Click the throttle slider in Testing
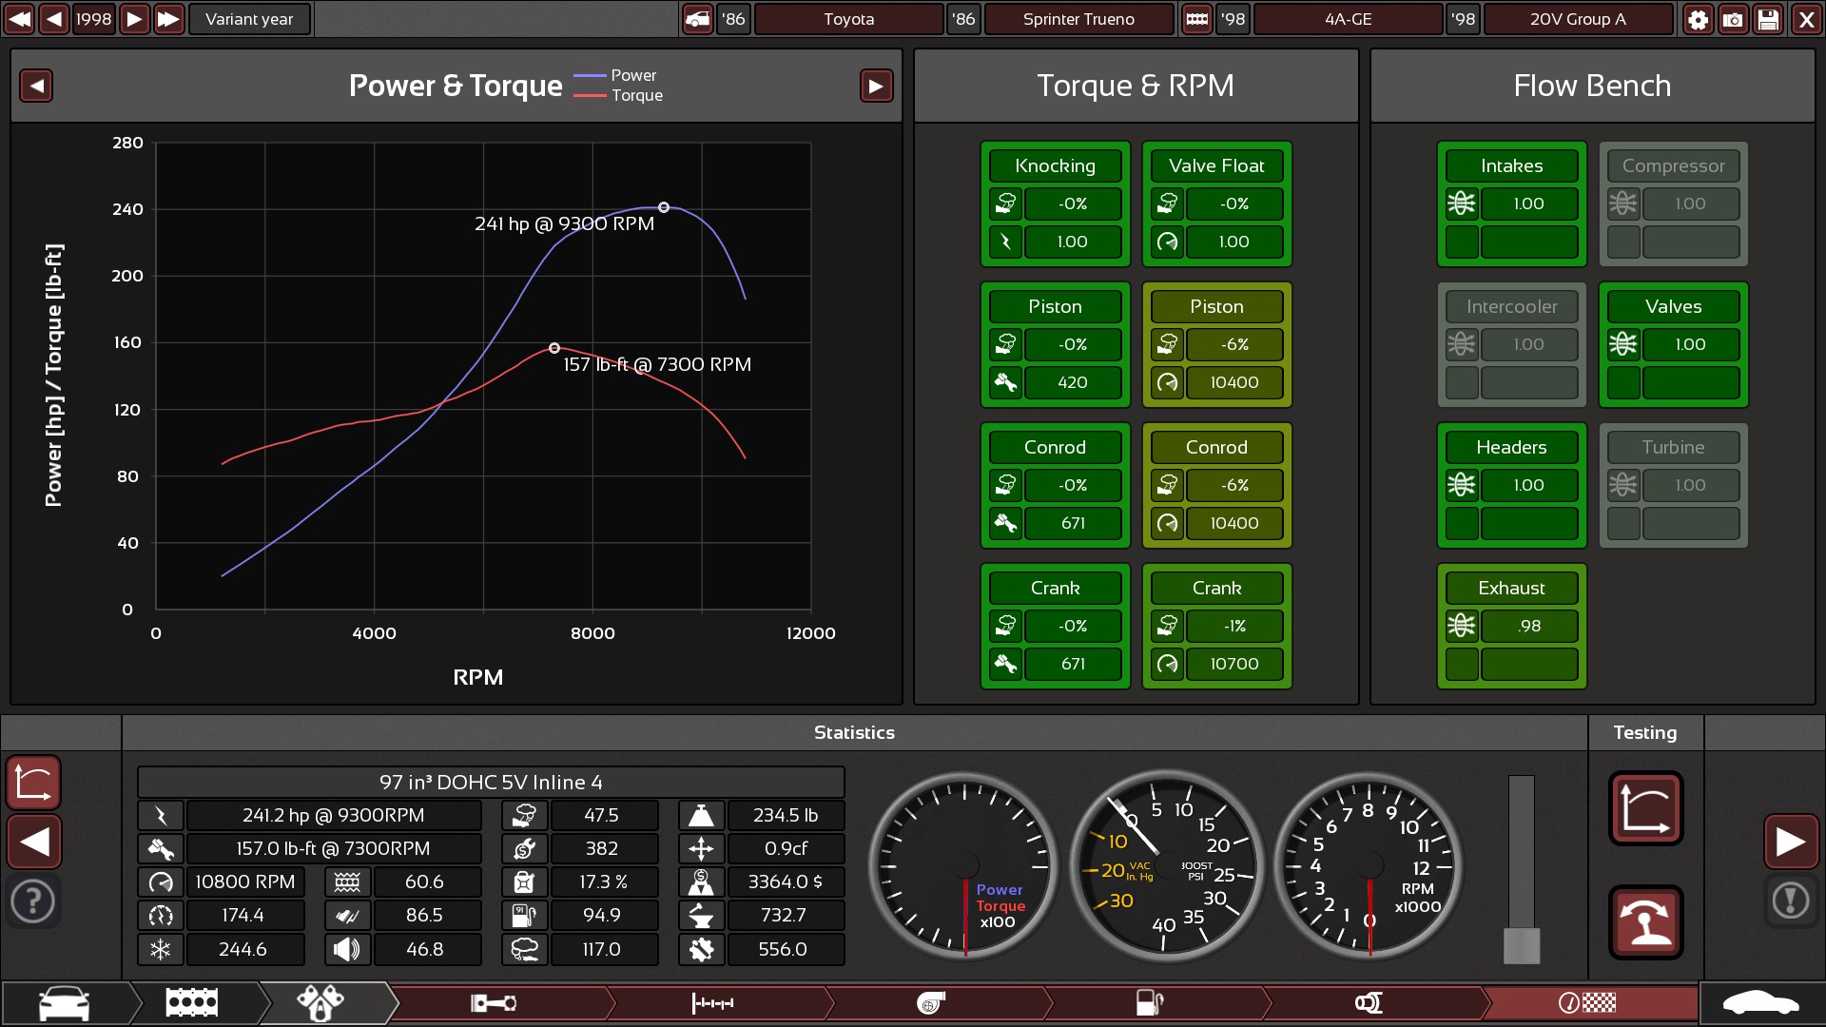This screenshot has width=1826, height=1027. (x=1521, y=945)
